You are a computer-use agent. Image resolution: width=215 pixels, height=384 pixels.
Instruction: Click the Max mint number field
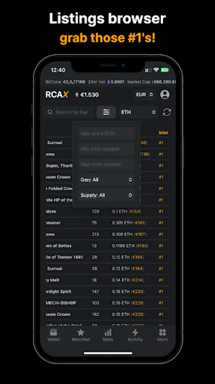[106, 164]
